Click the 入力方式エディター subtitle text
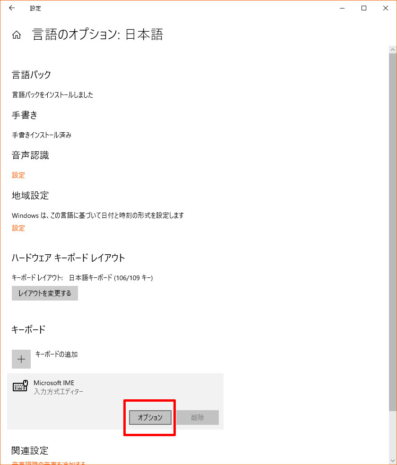This screenshot has width=397, height=465. [x=59, y=392]
